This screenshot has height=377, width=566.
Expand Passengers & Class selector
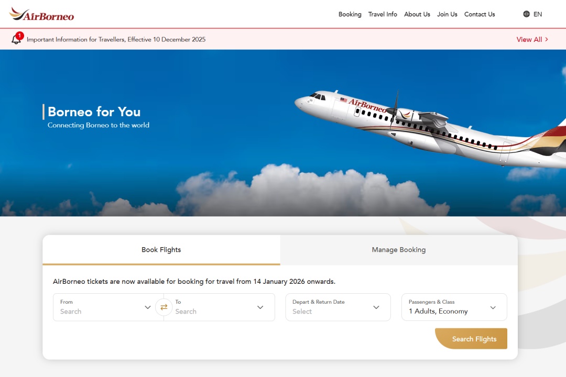pos(454,307)
